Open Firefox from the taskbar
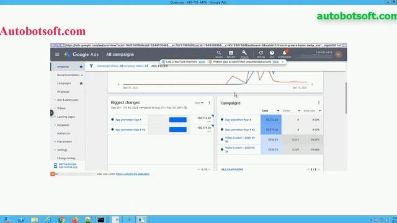 click(74, 220)
